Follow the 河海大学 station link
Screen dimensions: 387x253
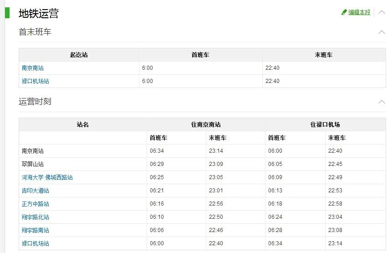[32, 177]
